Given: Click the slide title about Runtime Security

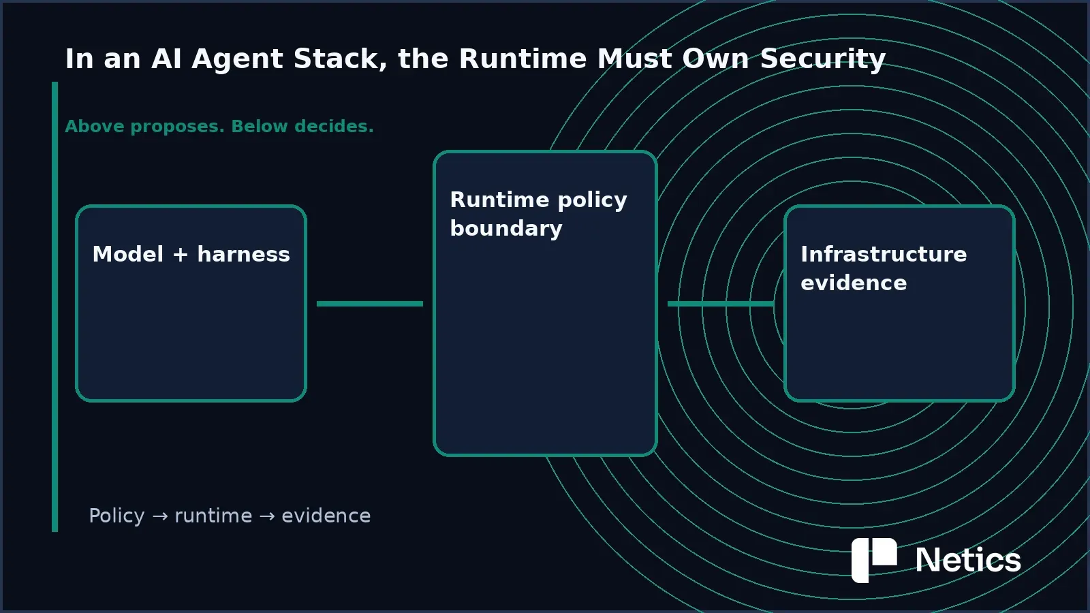Looking at the screenshot, I should coord(475,59).
